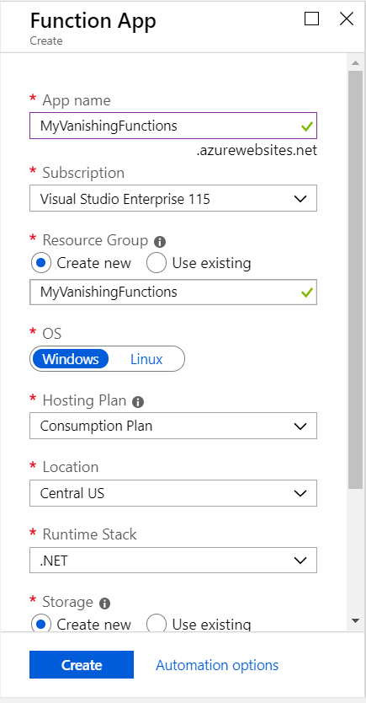Click the scrollbar down arrow
Image resolution: width=366 pixels, height=703 pixels.
tap(356, 620)
